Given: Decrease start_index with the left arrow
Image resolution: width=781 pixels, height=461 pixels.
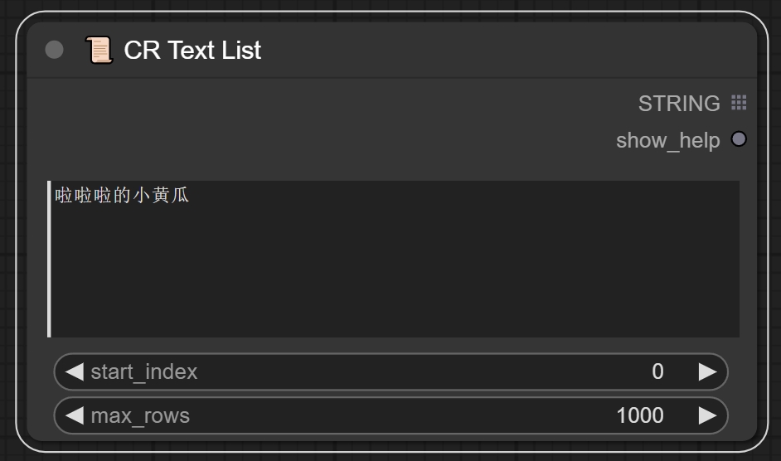Looking at the screenshot, I should [75, 371].
